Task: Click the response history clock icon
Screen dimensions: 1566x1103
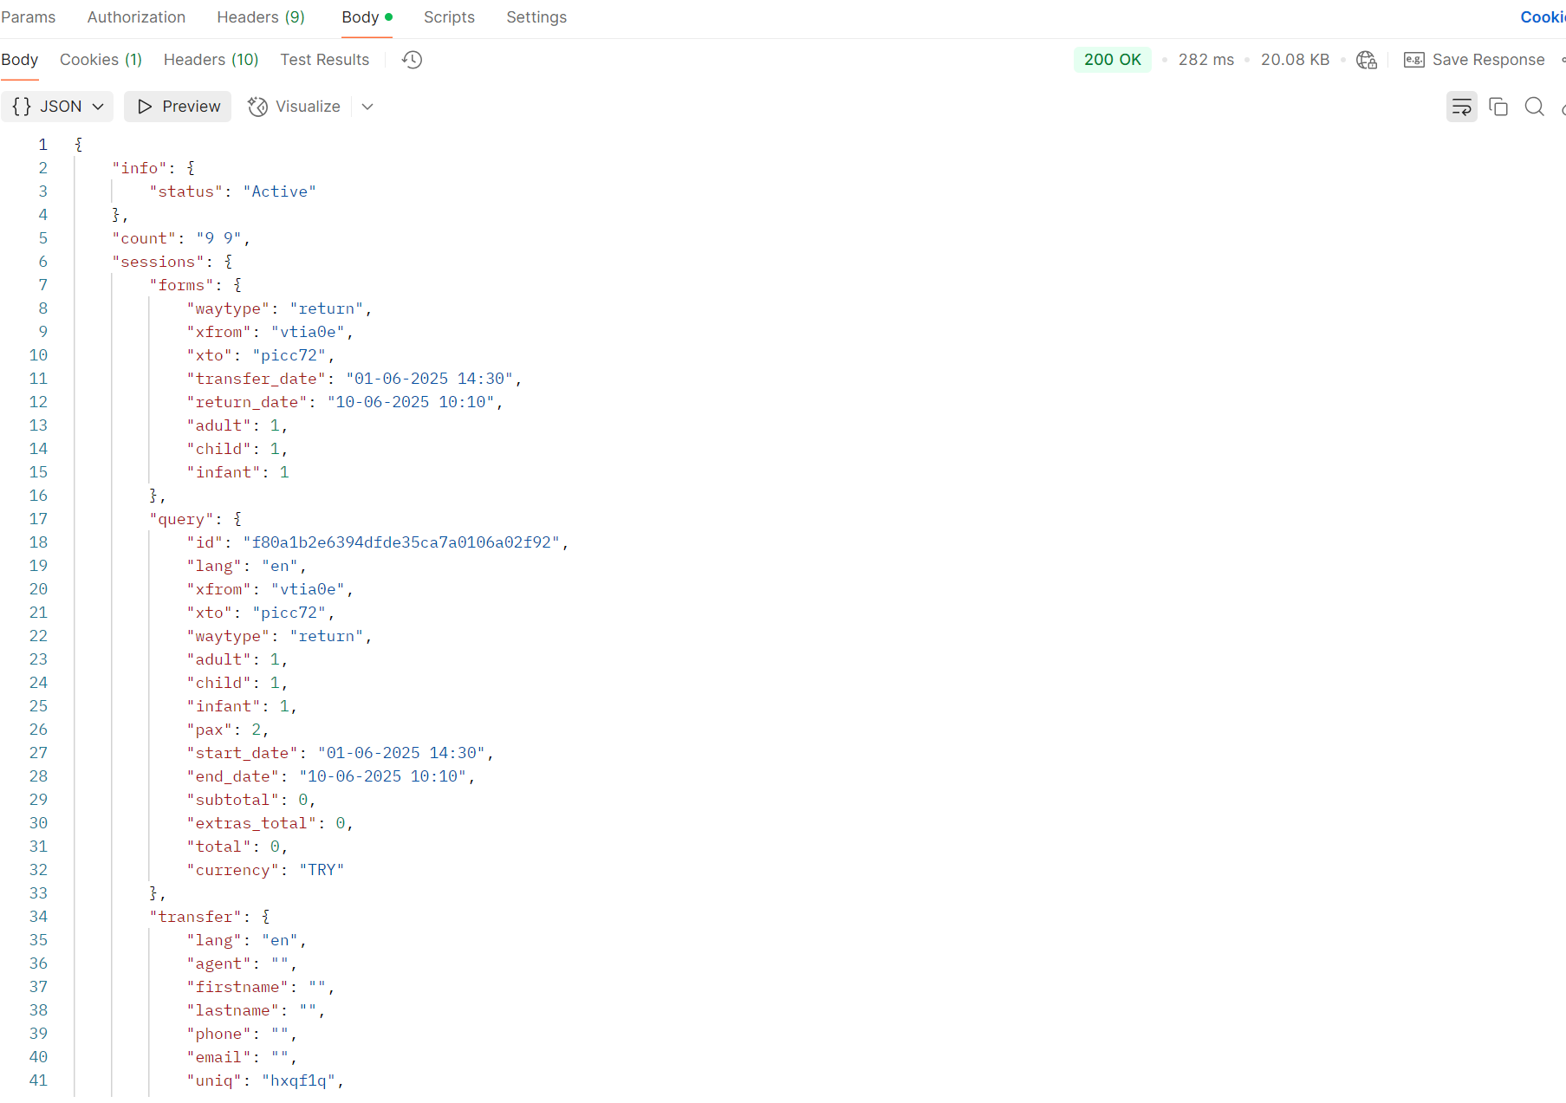Action: (x=413, y=60)
